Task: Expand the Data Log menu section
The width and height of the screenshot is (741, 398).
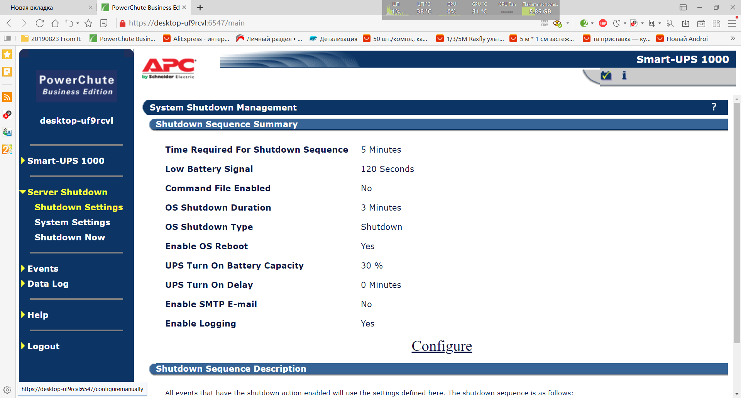Action: click(23, 283)
